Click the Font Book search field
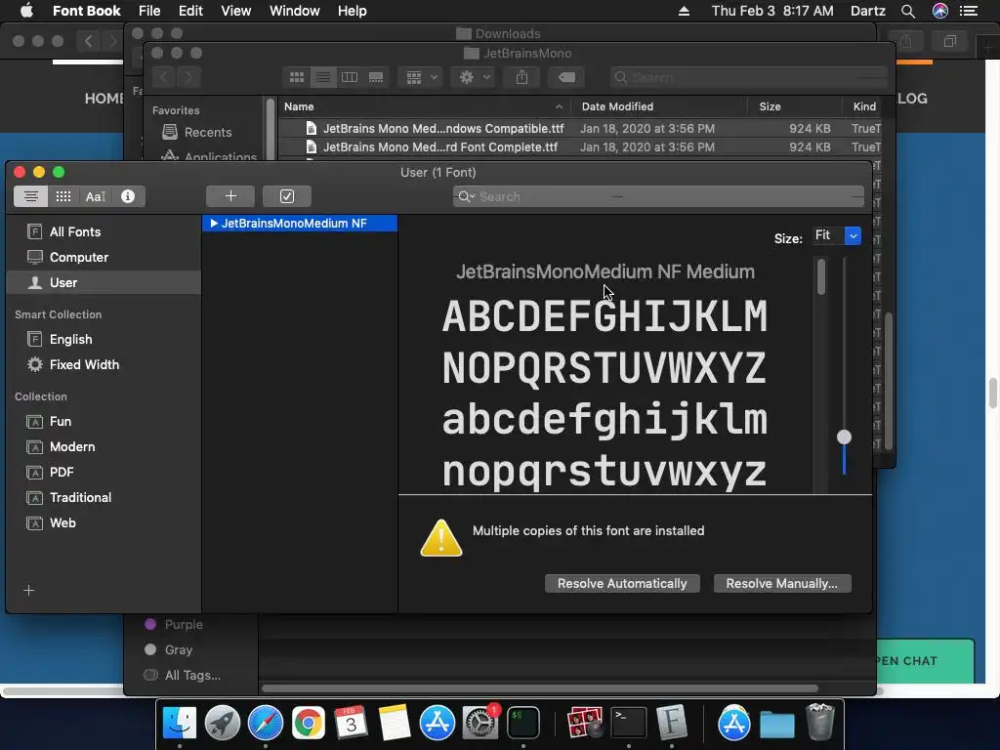 [x=659, y=196]
